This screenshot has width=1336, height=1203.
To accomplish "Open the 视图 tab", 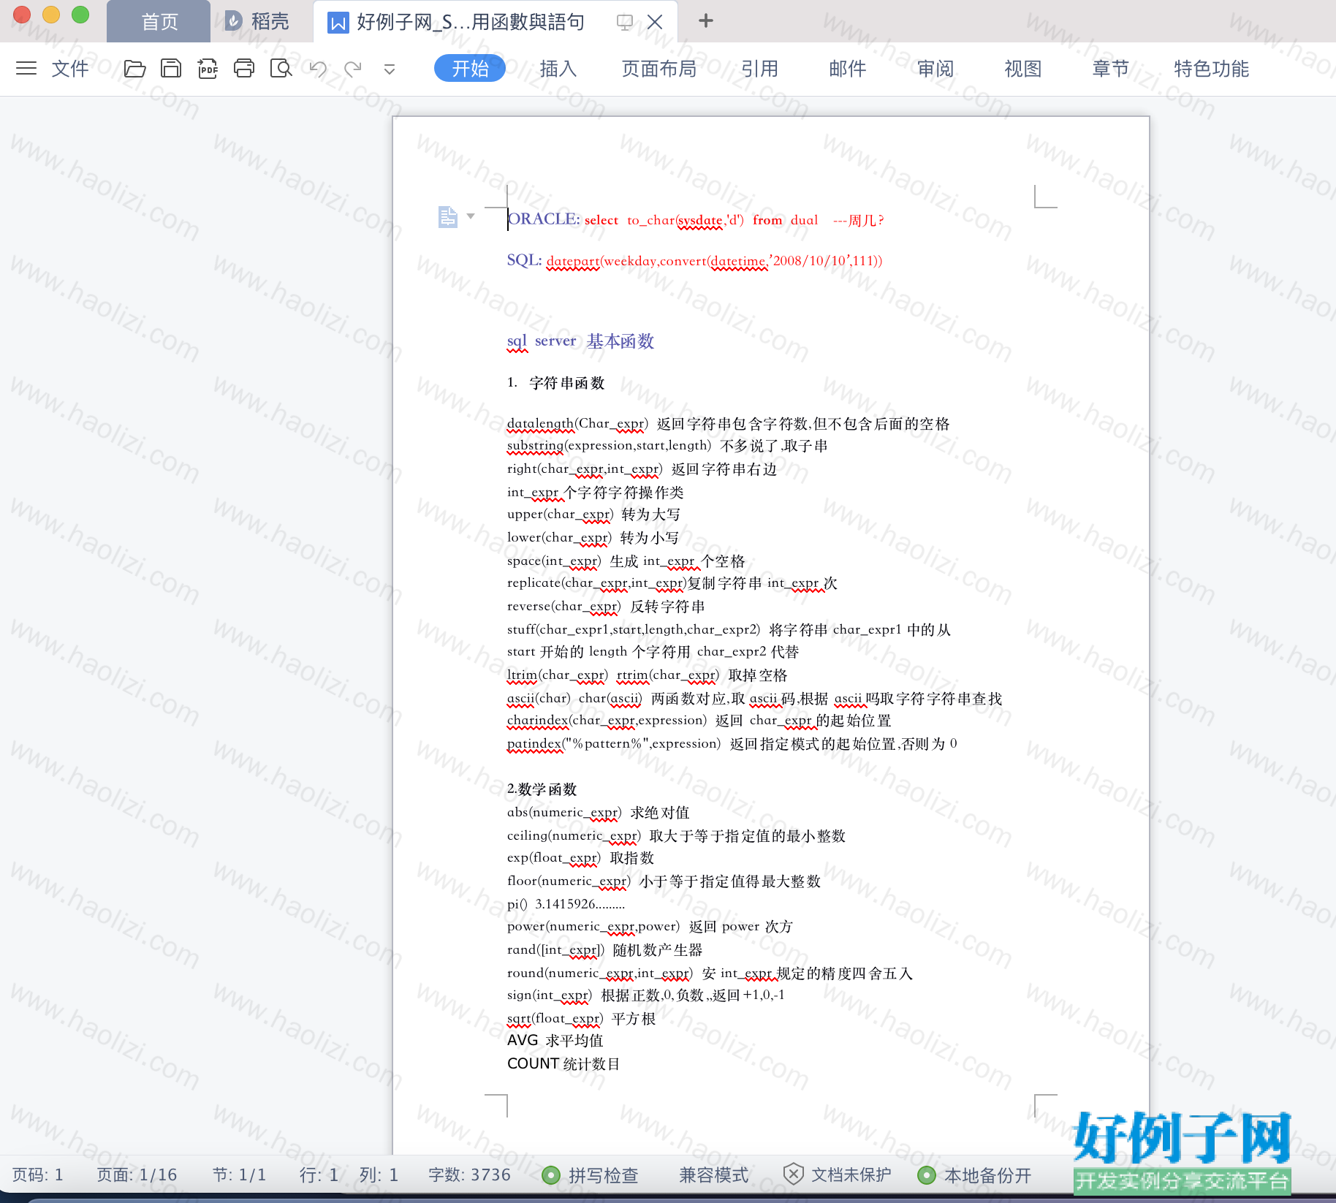I will pyautogui.click(x=1023, y=69).
